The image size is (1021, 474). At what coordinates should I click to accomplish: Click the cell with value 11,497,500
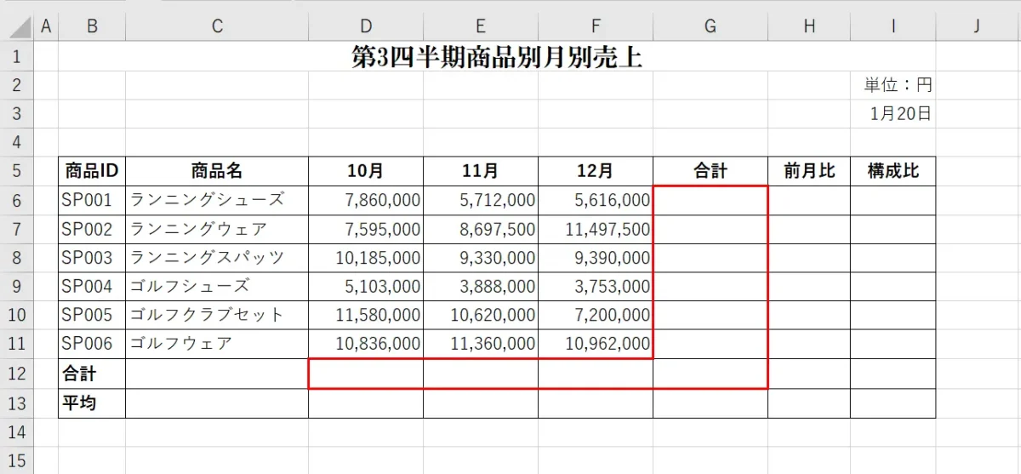(x=596, y=229)
